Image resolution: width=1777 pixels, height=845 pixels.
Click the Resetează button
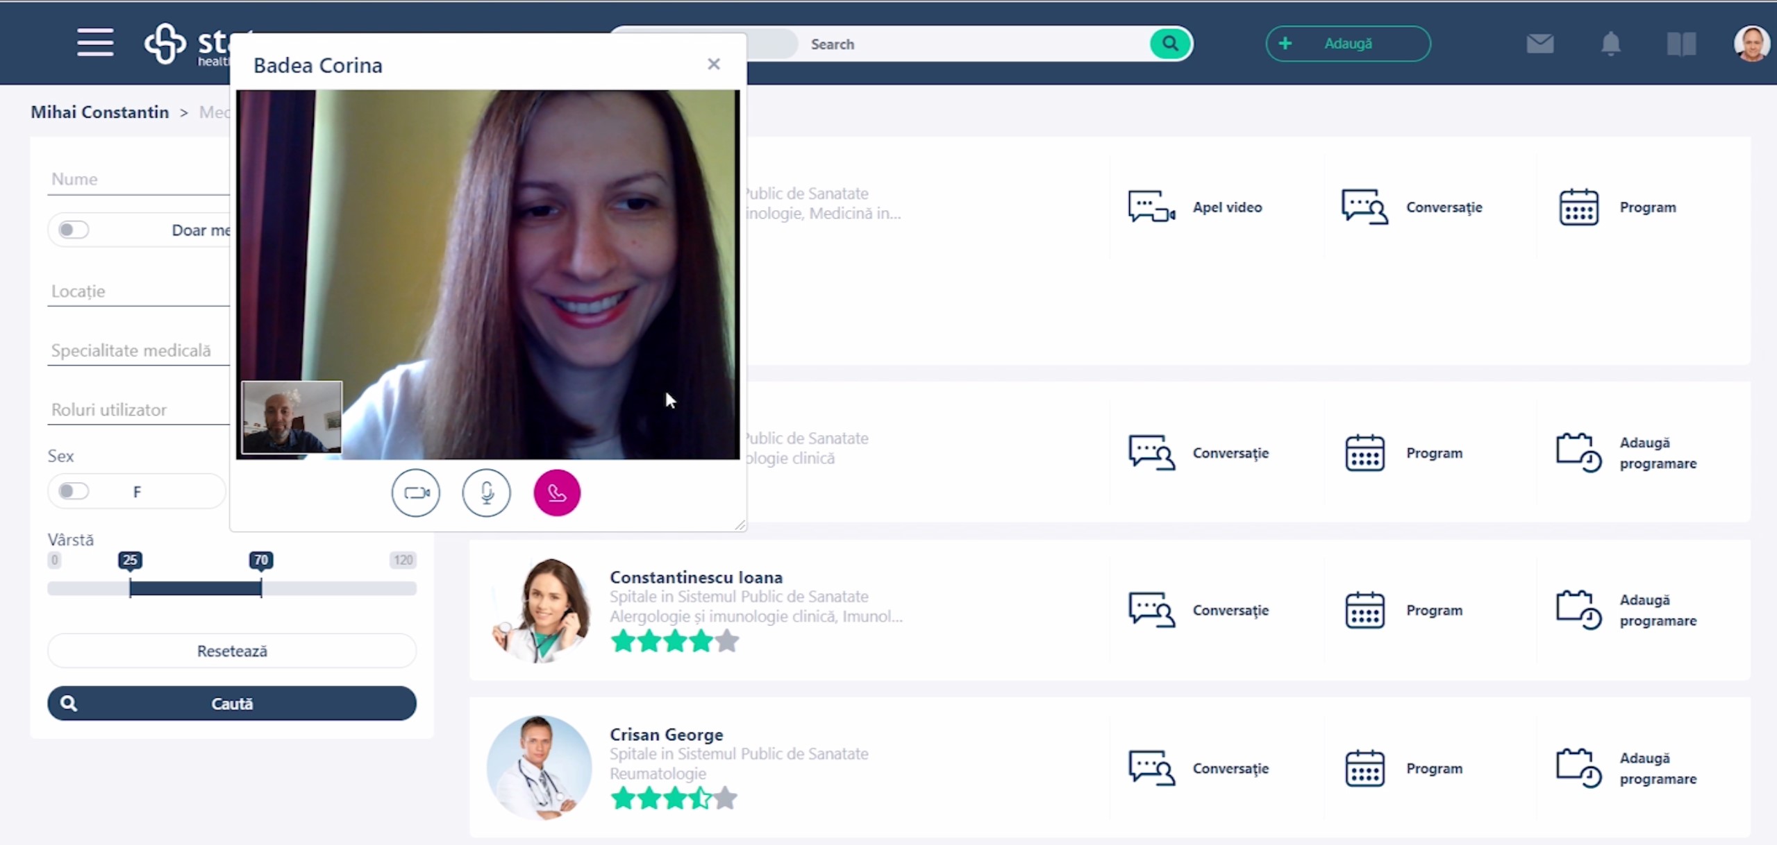pos(231,651)
